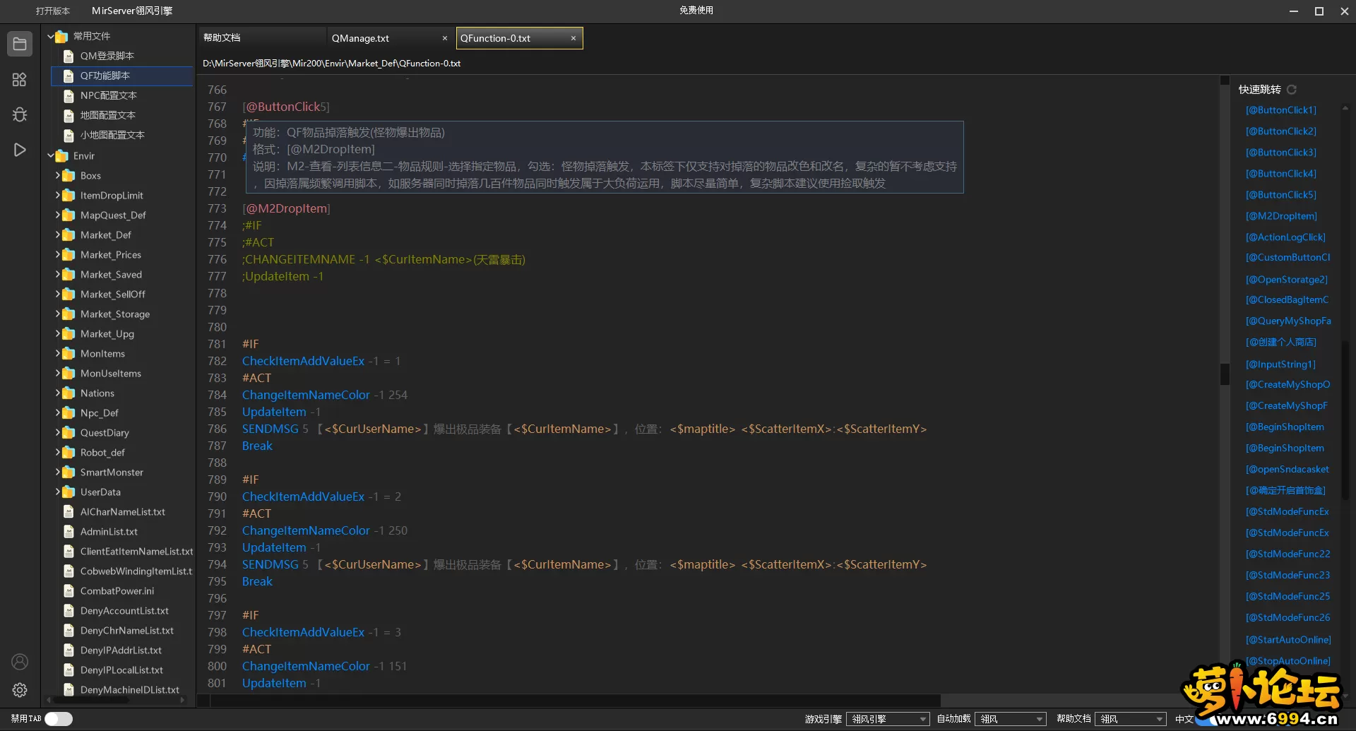Jump to [@InputString1] label

(1280, 364)
